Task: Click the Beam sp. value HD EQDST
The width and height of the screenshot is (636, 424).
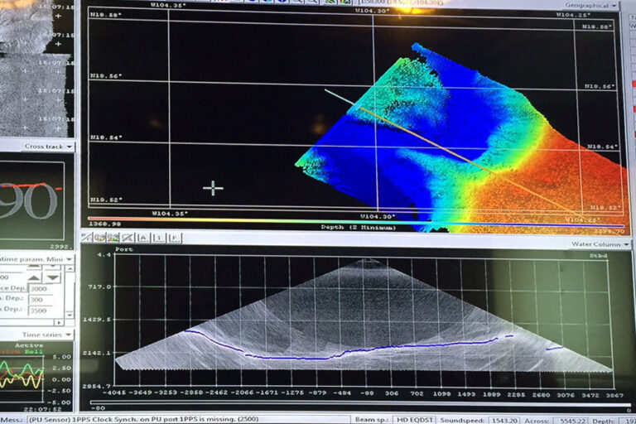Action: 415,421
